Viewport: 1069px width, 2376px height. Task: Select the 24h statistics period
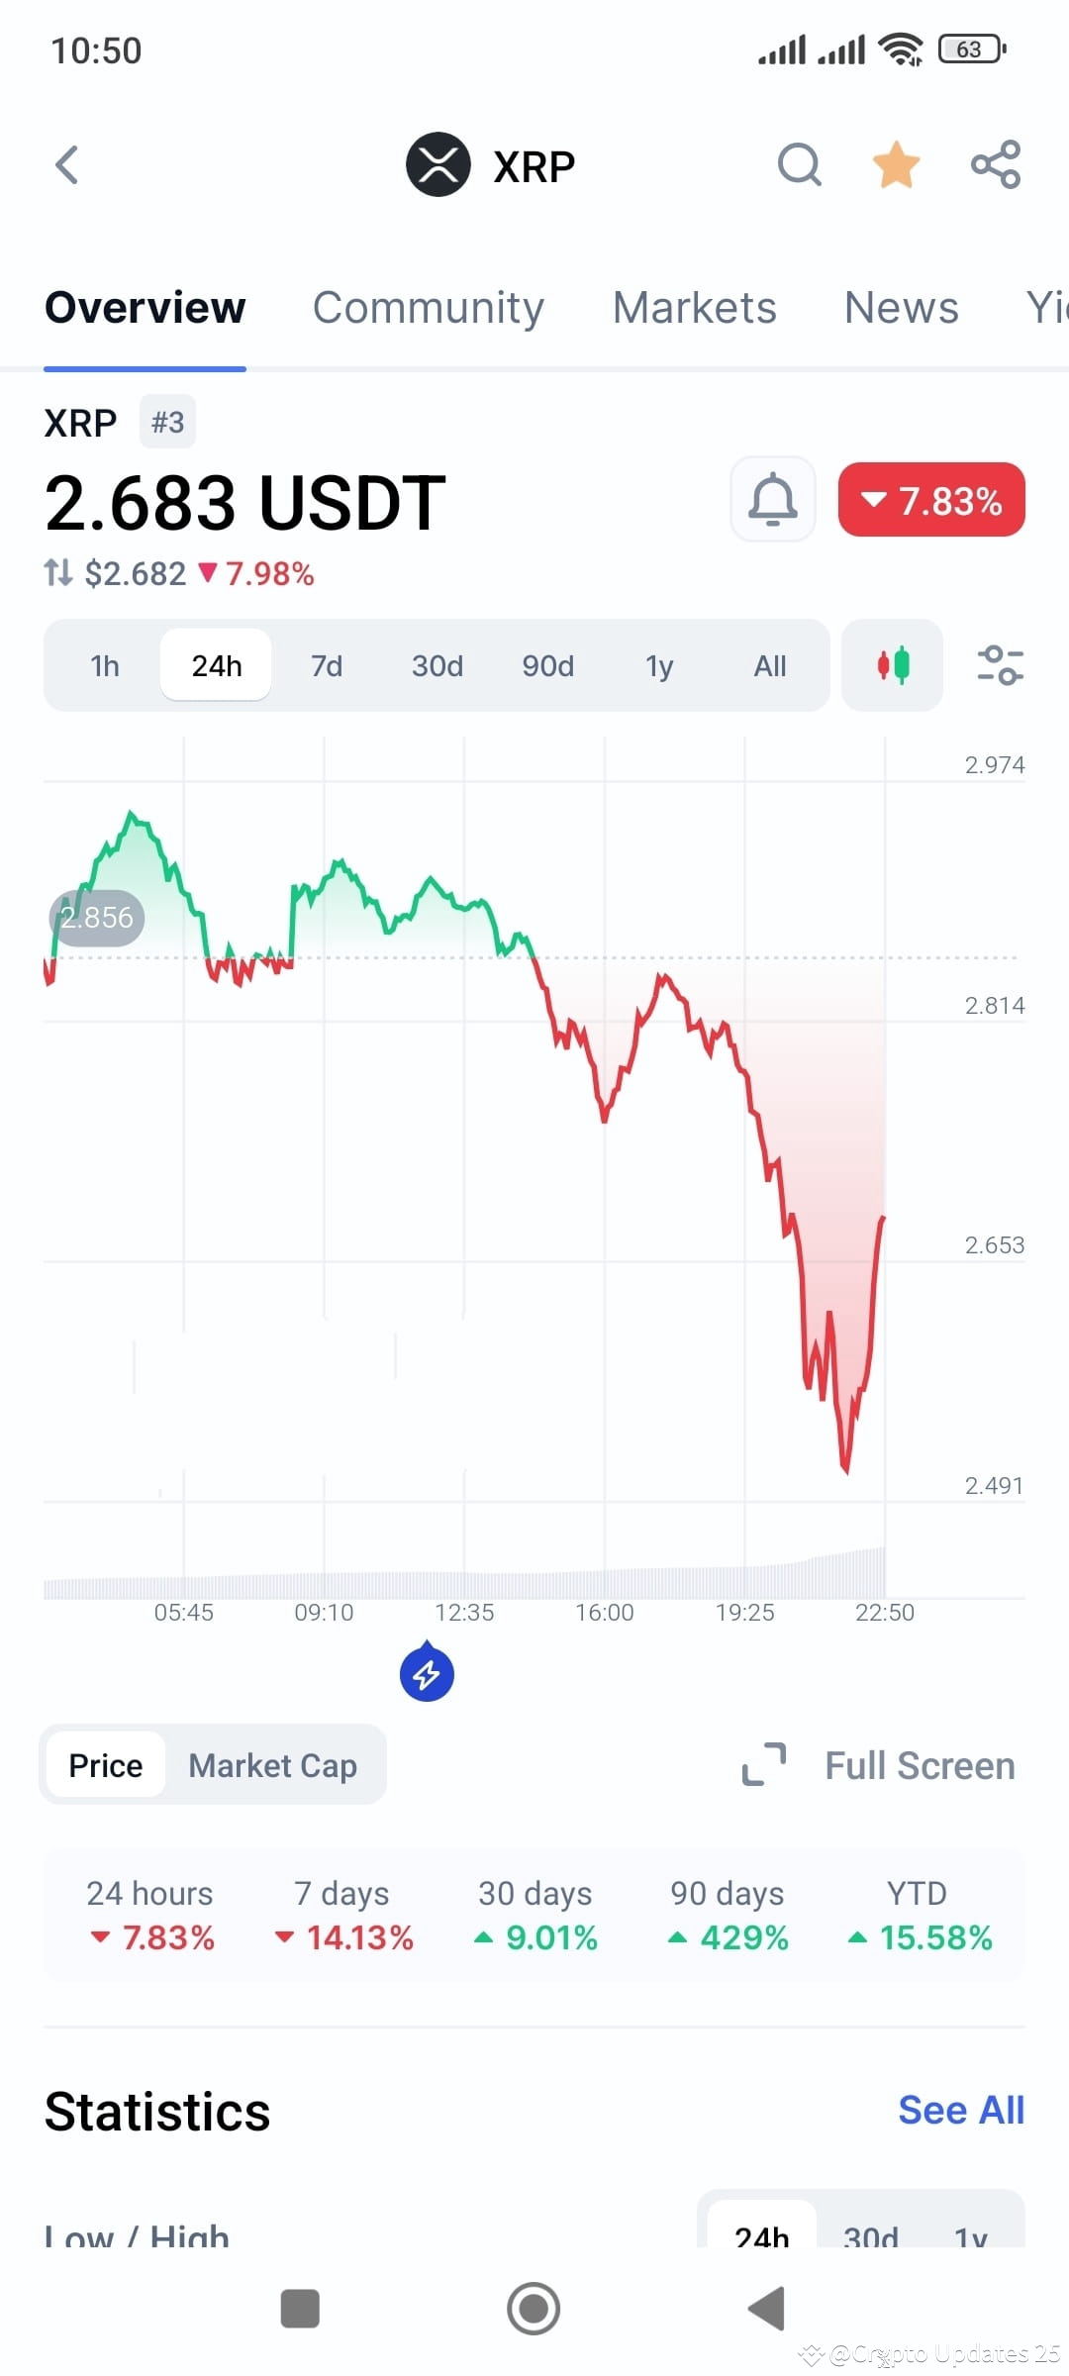[x=762, y=2237]
